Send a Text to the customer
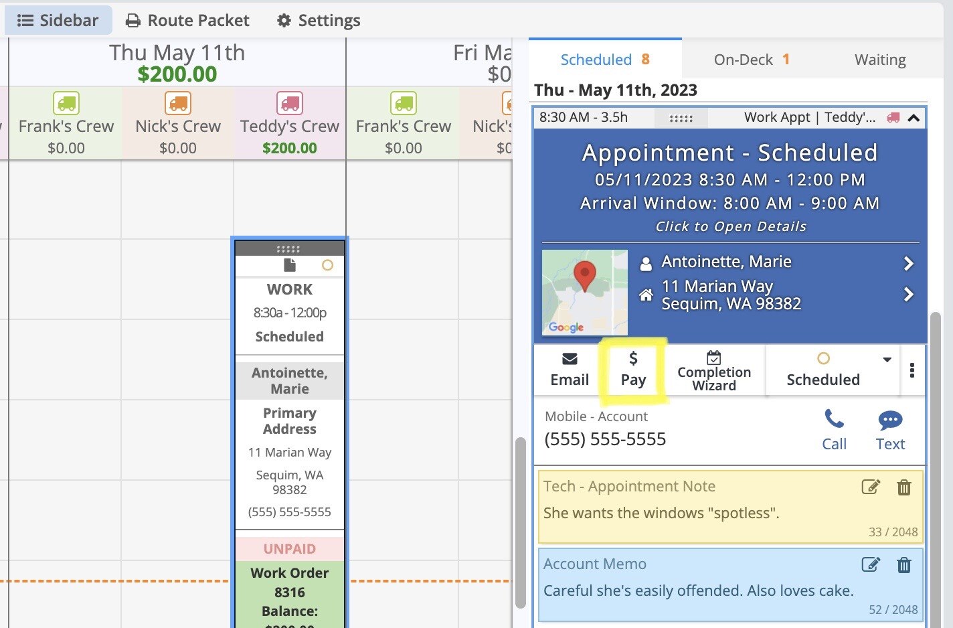953x628 pixels. click(890, 430)
